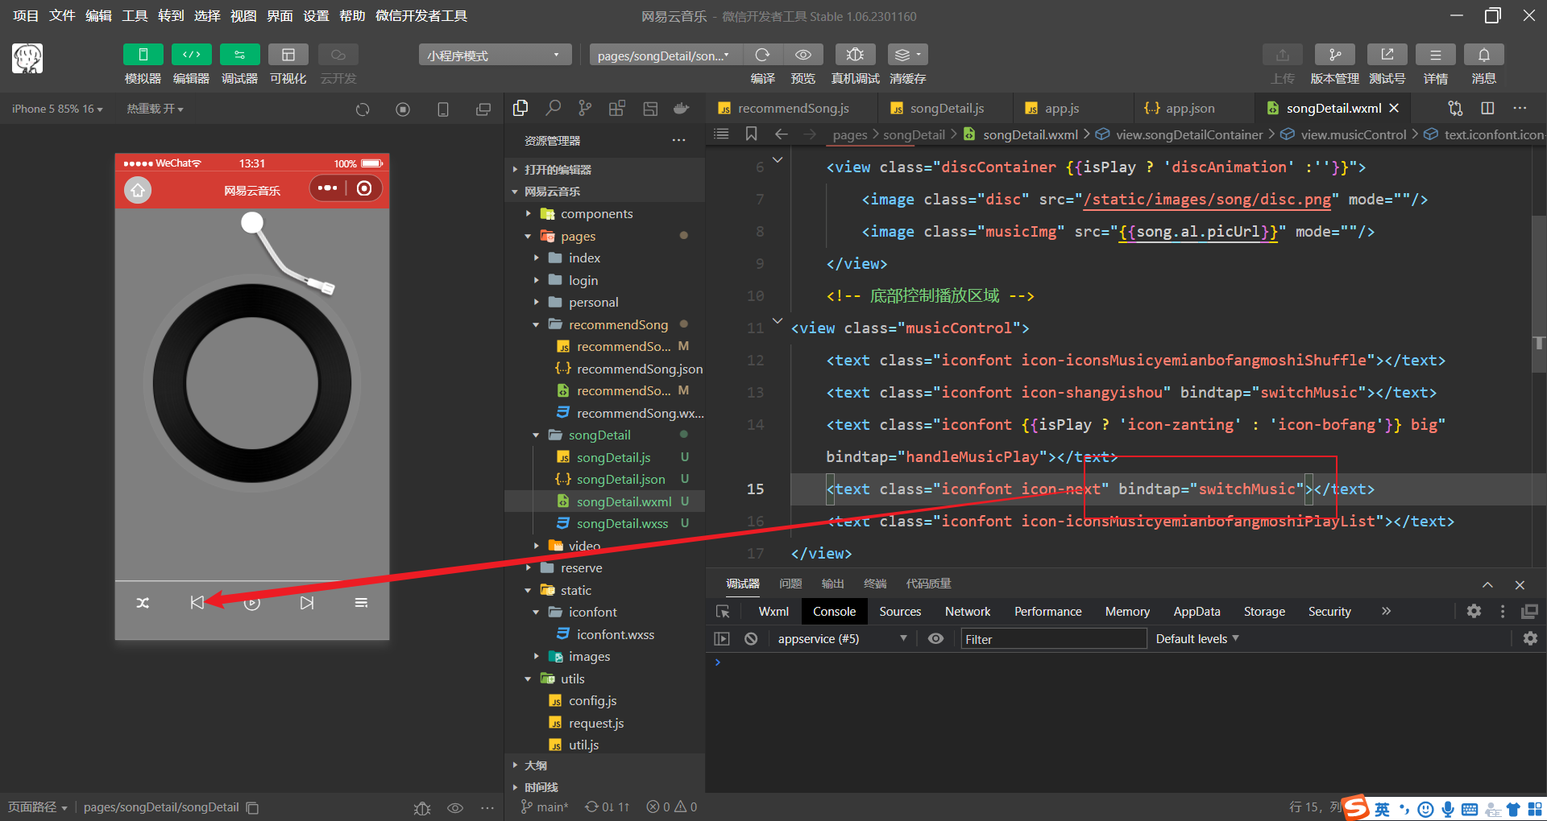Click the simulator refresh icon
1547x821 pixels.
click(x=363, y=109)
